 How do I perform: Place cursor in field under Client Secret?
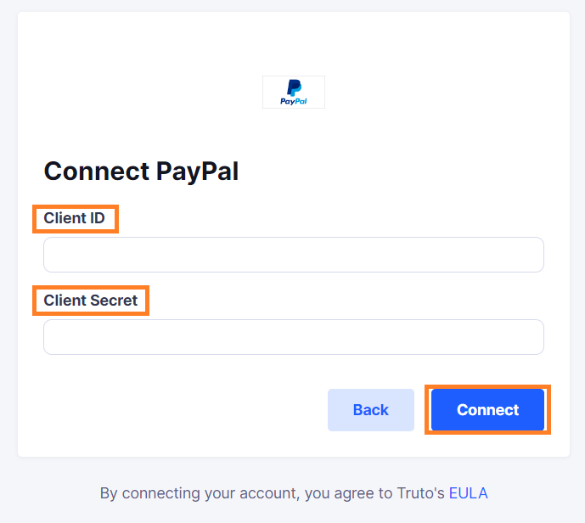click(294, 337)
